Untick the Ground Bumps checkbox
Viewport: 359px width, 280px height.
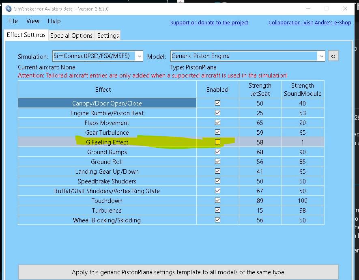(x=217, y=152)
